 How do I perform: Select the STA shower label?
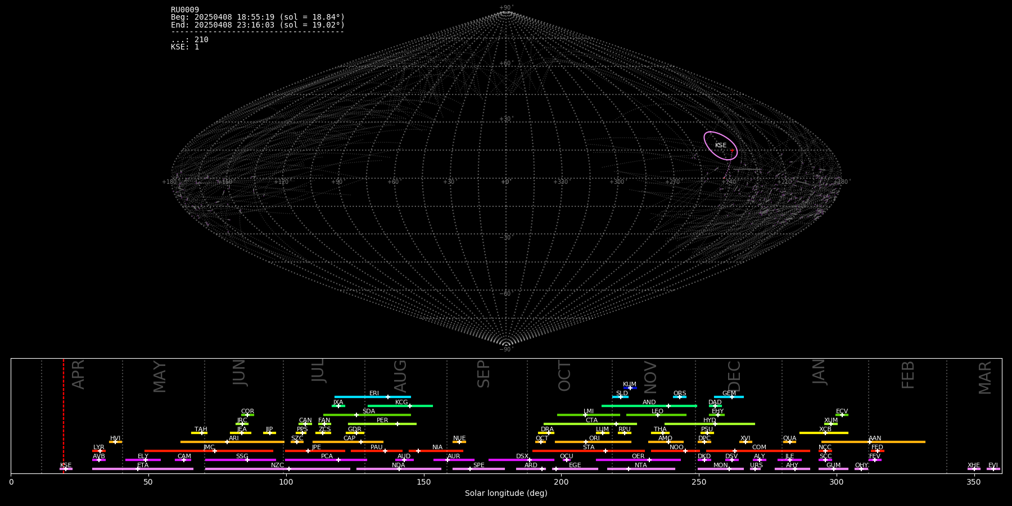coord(589,448)
